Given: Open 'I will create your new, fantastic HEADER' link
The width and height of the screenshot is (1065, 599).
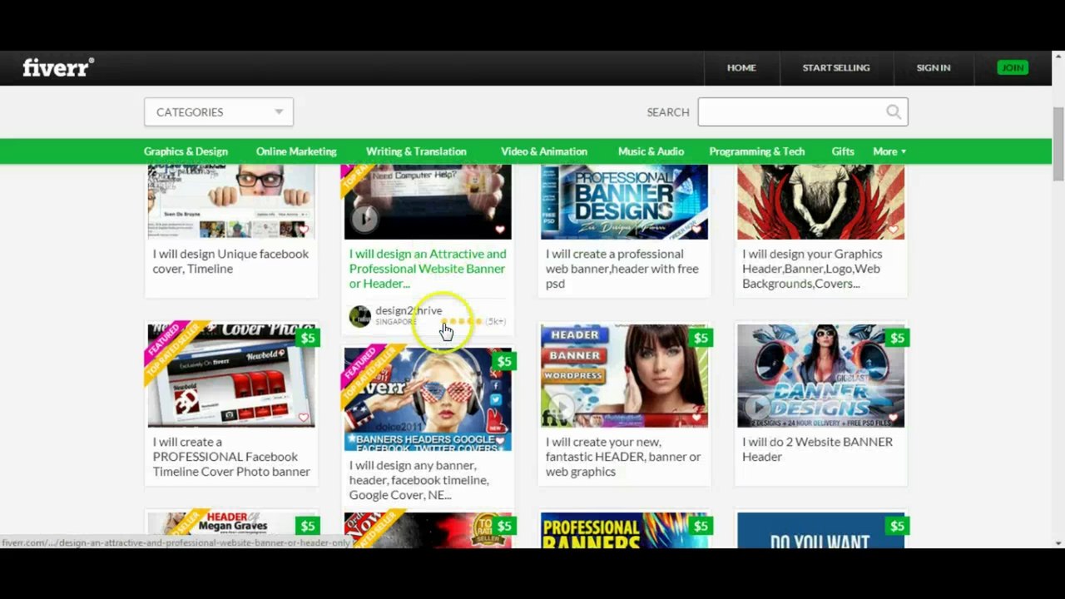Looking at the screenshot, I should 623,457.
